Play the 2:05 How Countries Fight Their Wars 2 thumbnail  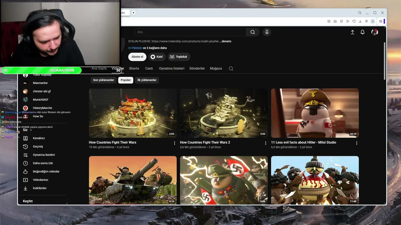[x=224, y=113]
